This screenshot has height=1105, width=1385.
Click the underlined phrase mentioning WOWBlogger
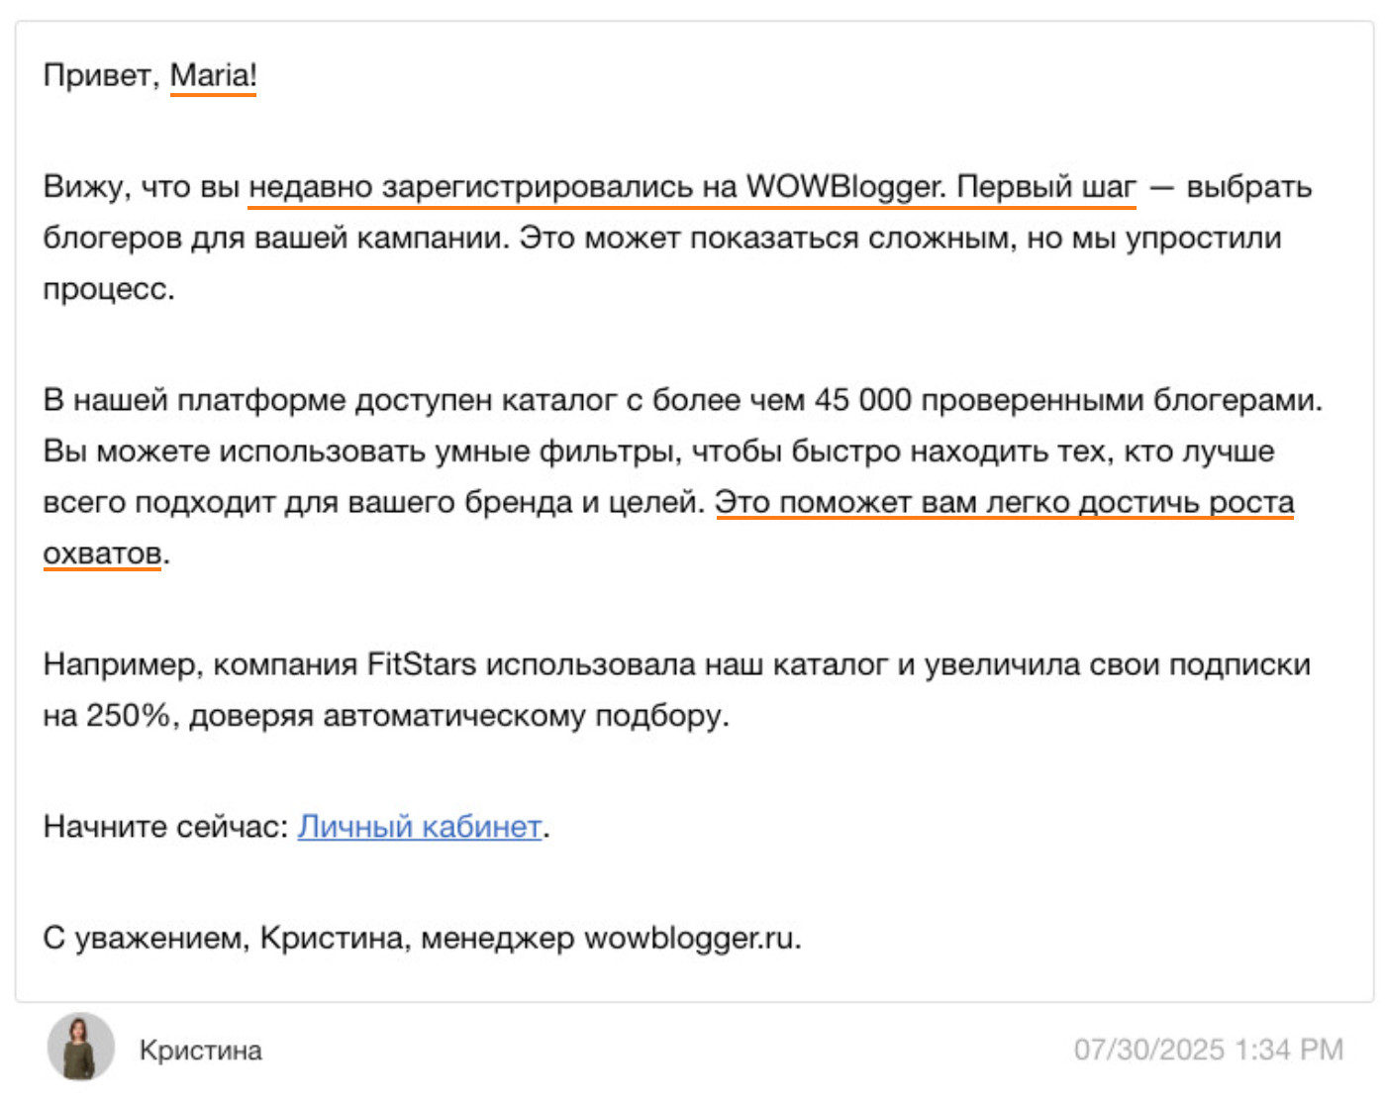[x=692, y=187]
